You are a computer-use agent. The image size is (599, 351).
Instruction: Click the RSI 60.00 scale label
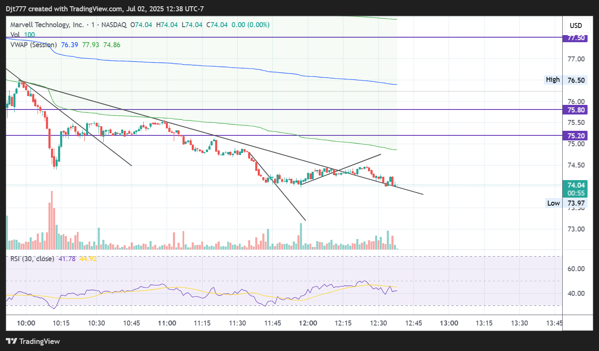[576, 269]
